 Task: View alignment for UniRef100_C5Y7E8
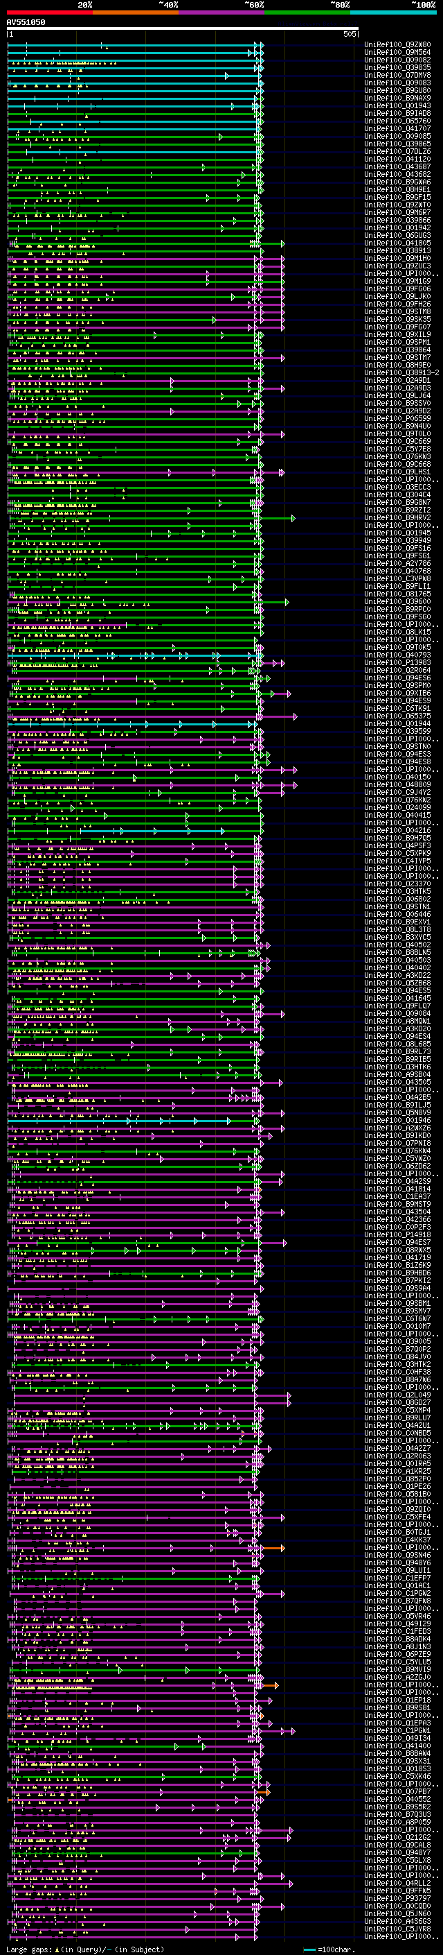tap(397, 449)
